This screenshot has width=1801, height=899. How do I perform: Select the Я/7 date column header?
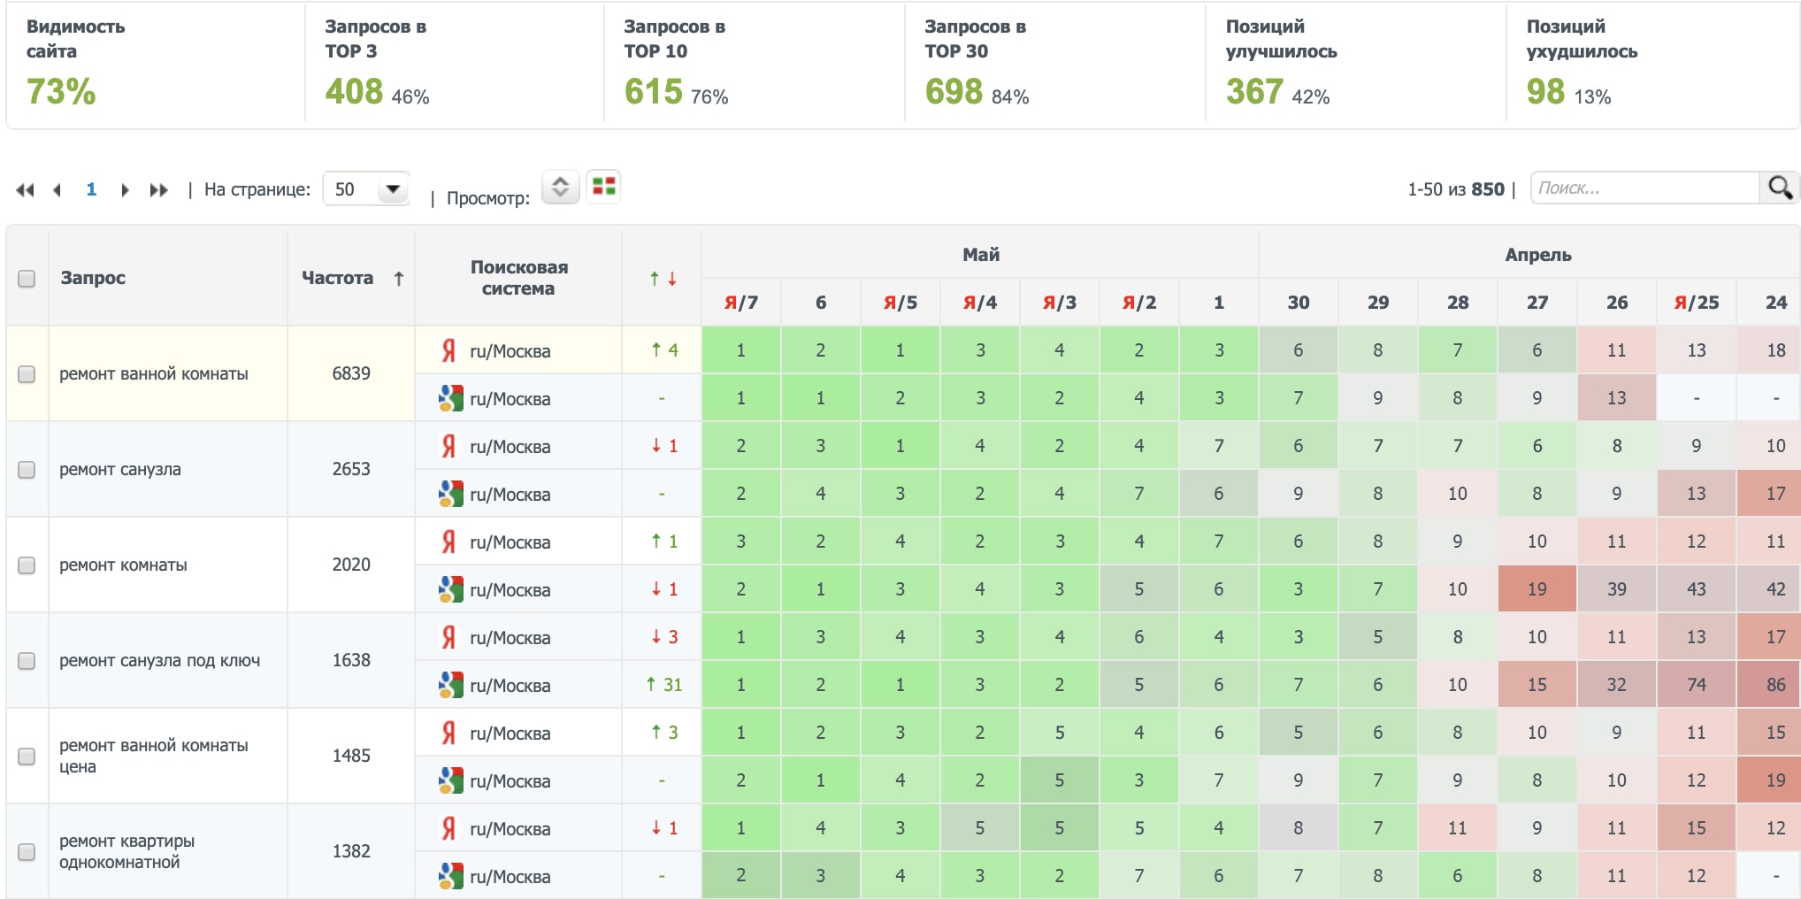point(740,303)
